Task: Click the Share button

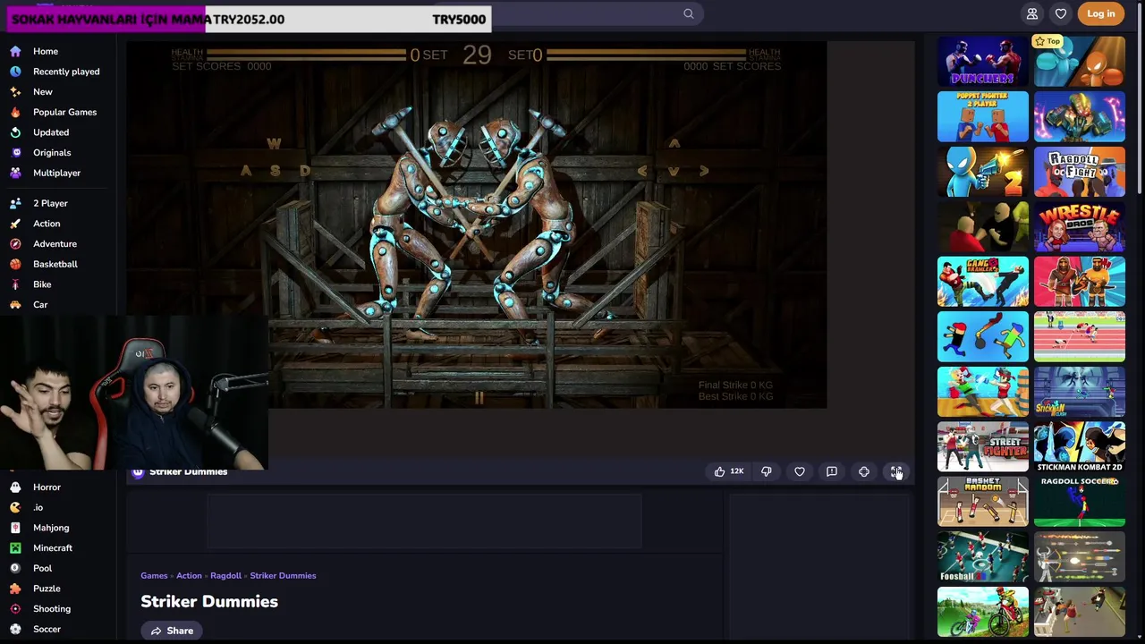Action: (x=172, y=631)
